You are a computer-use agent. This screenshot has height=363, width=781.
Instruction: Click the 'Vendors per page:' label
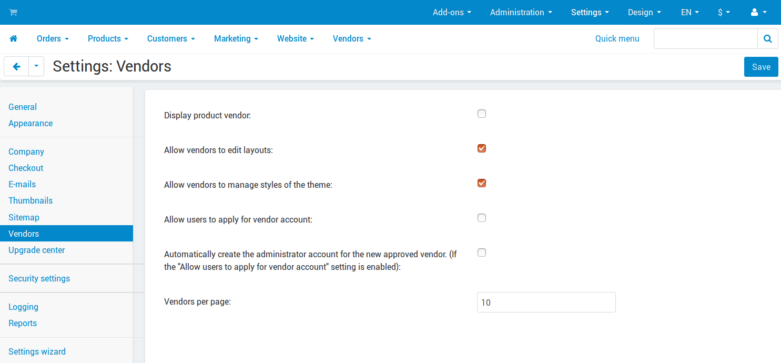tap(198, 302)
